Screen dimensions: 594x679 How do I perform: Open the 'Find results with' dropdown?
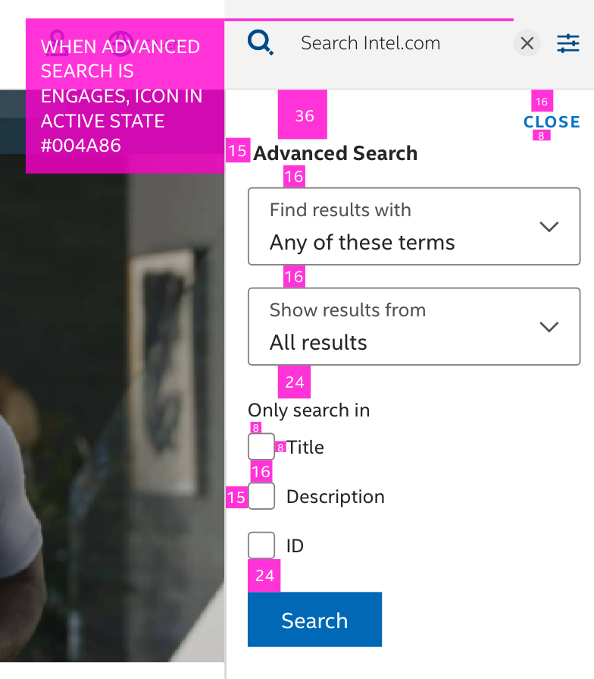(414, 227)
